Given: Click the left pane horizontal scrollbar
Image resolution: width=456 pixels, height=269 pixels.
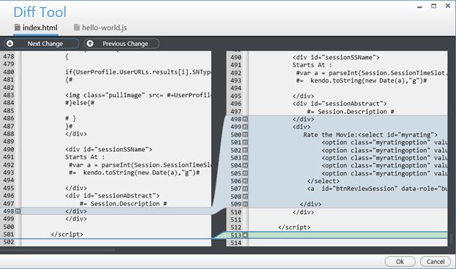Looking at the screenshot, I should pyautogui.click(x=57, y=250).
